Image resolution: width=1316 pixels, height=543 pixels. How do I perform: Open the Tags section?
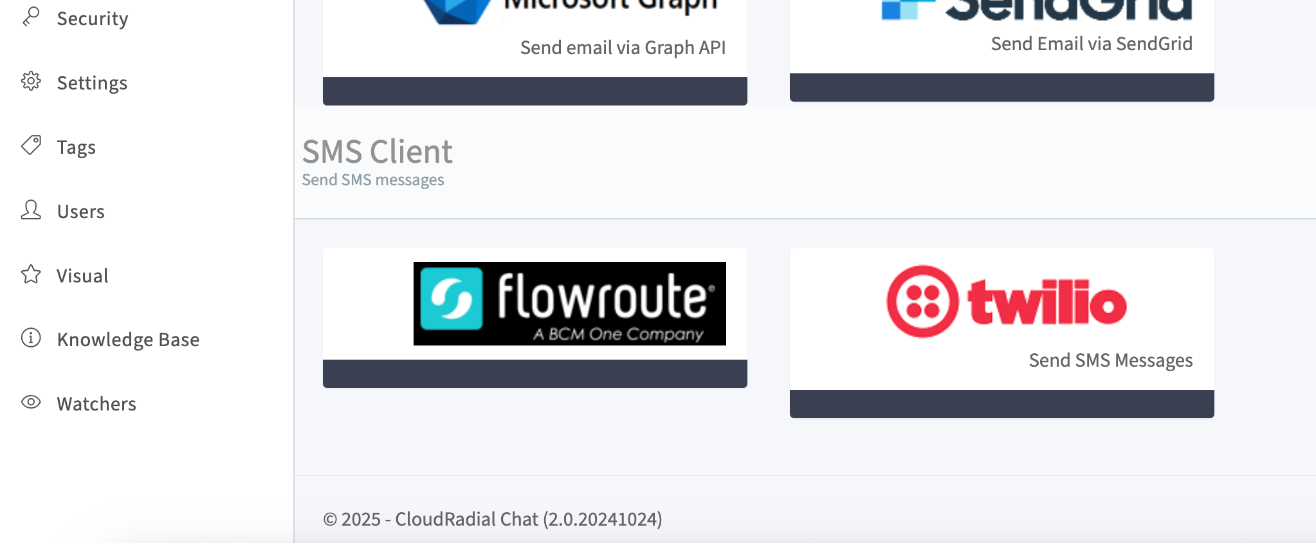point(76,147)
